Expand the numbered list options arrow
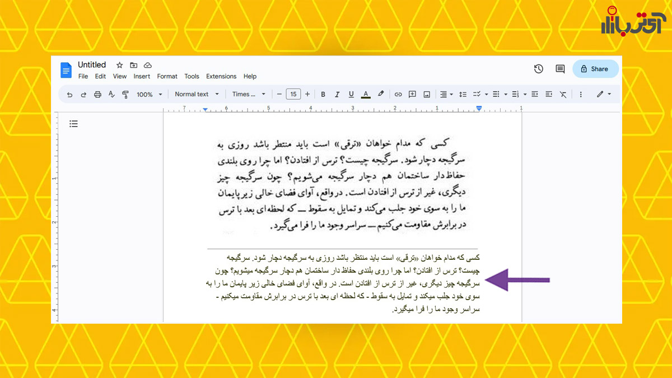This screenshot has height=378, width=672. (525, 94)
